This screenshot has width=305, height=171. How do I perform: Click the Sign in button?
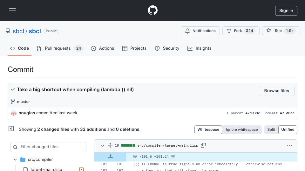(286, 11)
